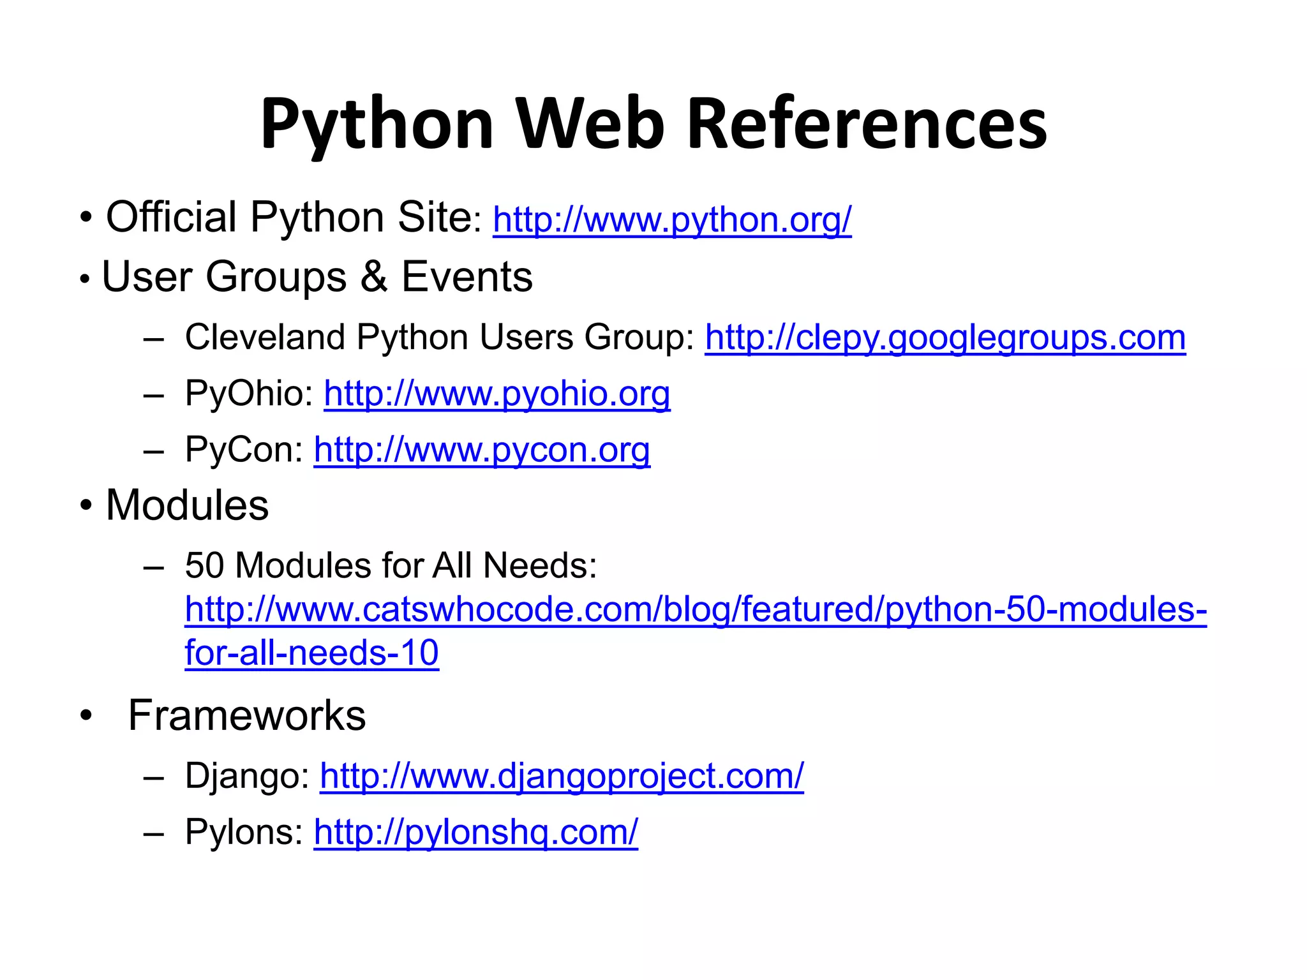1307x980 pixels.
Task: Click the 'Pylons:' label
Action: tap(244, 833)
